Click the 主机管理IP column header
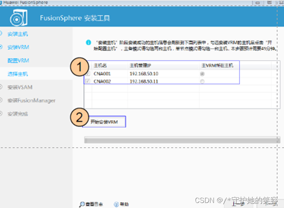284x208 pixels. [140, 65]
